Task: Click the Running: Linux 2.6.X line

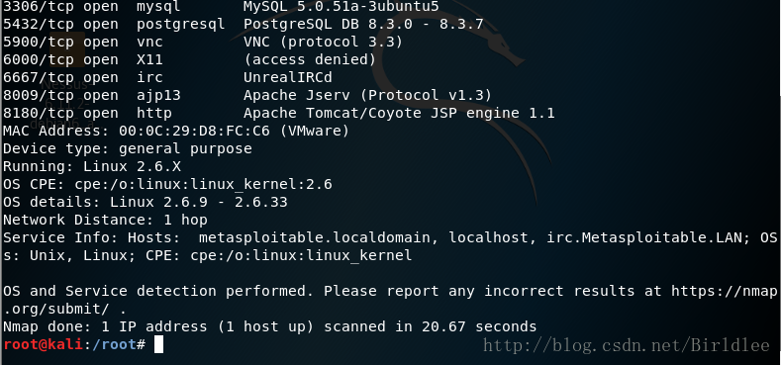Action: click(92, 167)
